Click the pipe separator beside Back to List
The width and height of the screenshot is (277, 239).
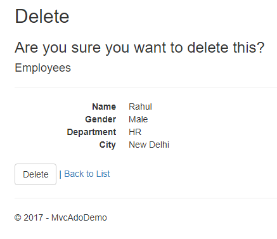60,174
